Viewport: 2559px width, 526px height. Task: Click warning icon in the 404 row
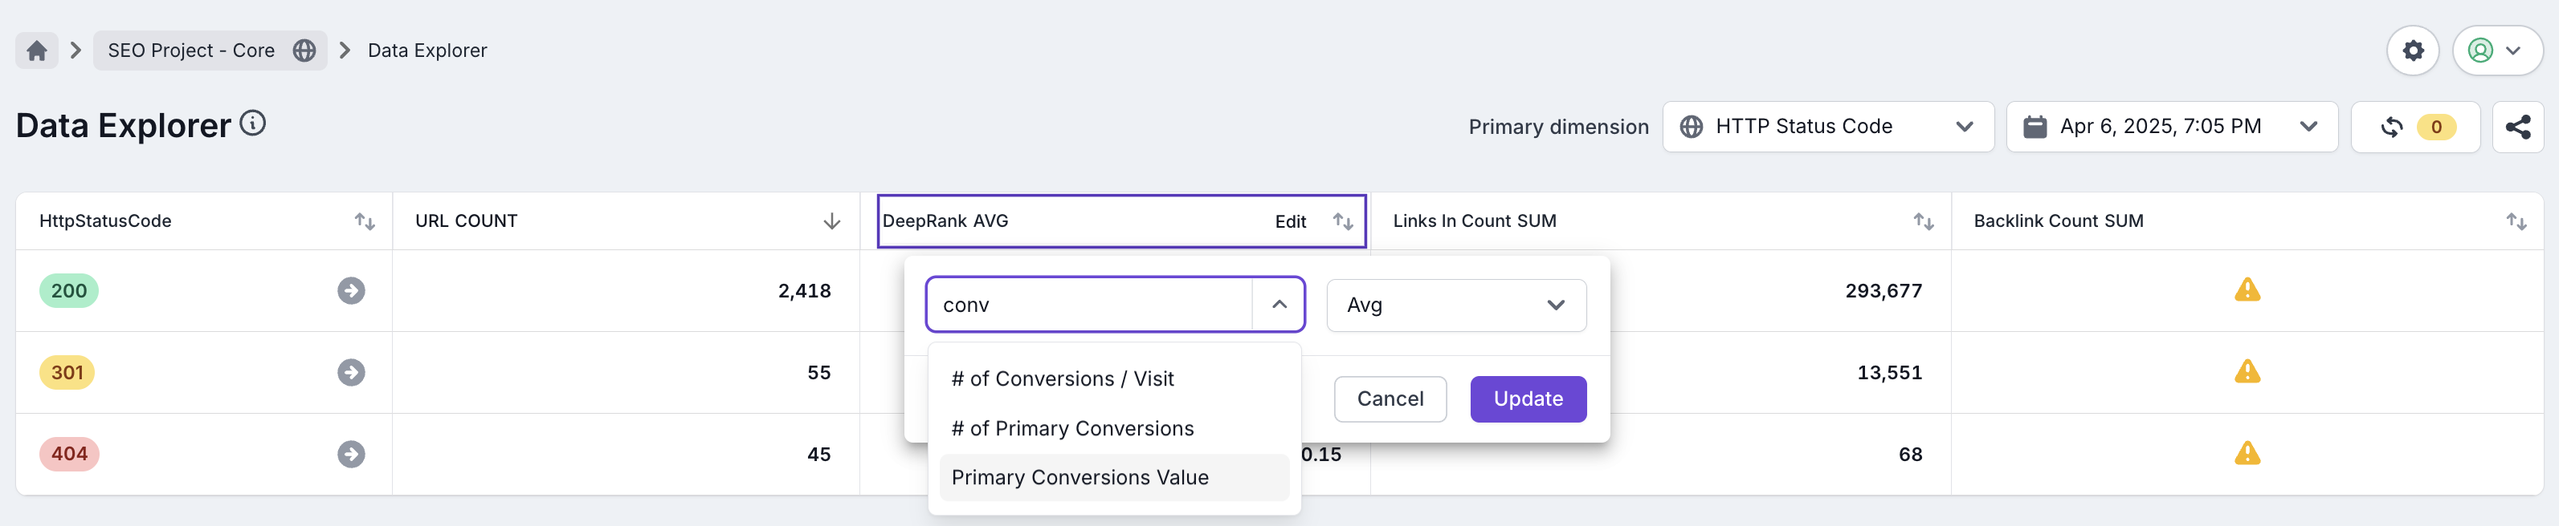(x=2247, y=452)
